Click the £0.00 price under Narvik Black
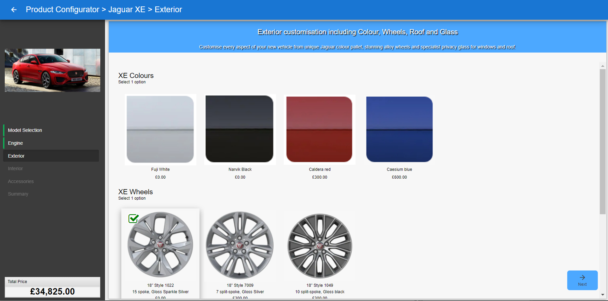Viewport: 608px width, 301px height. pos(240,177)
